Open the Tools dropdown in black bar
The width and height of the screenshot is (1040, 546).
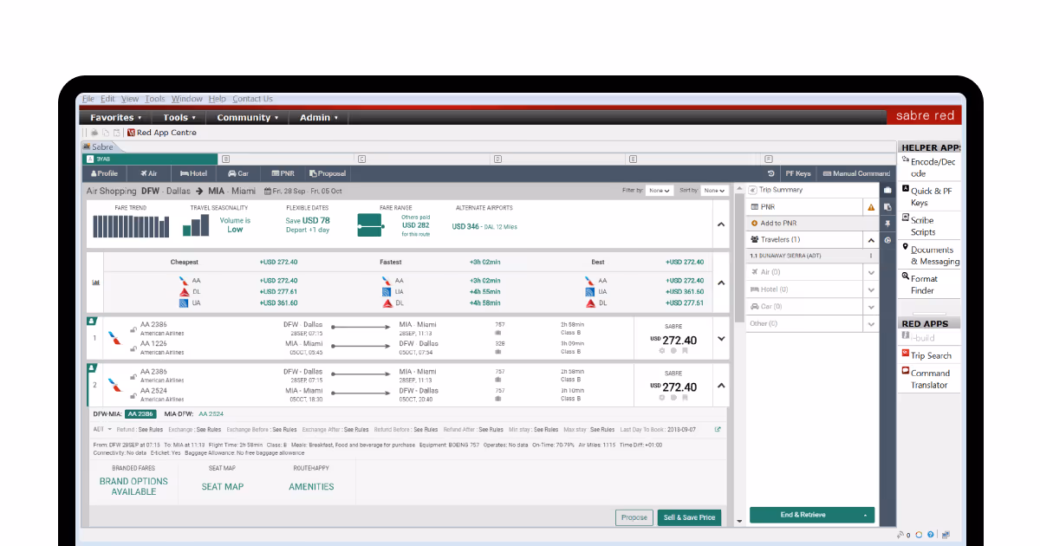[179, 118]
